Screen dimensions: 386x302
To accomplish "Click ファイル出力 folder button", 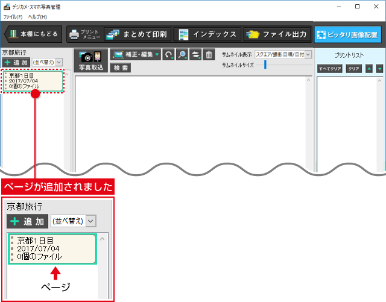I will click(x=277, y=34).
